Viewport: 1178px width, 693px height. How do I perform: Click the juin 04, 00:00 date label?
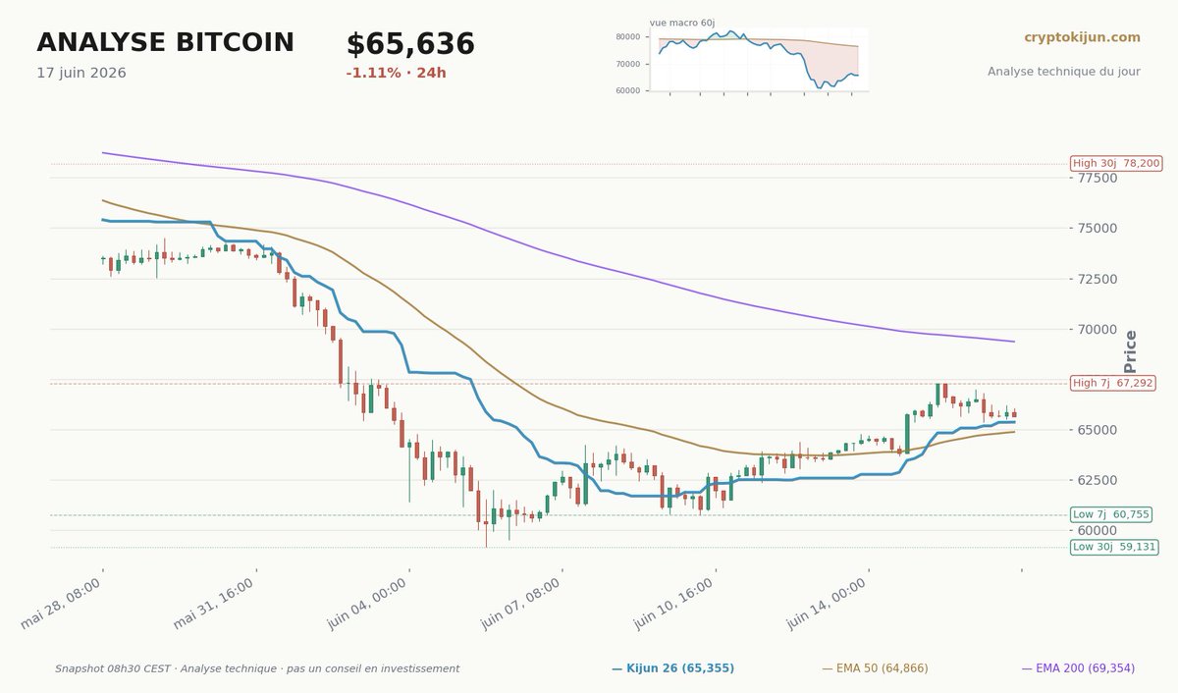(368, 603)
